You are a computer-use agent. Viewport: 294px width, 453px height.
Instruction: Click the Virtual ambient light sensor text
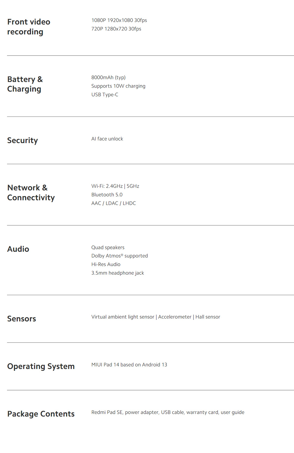point(123,317)
